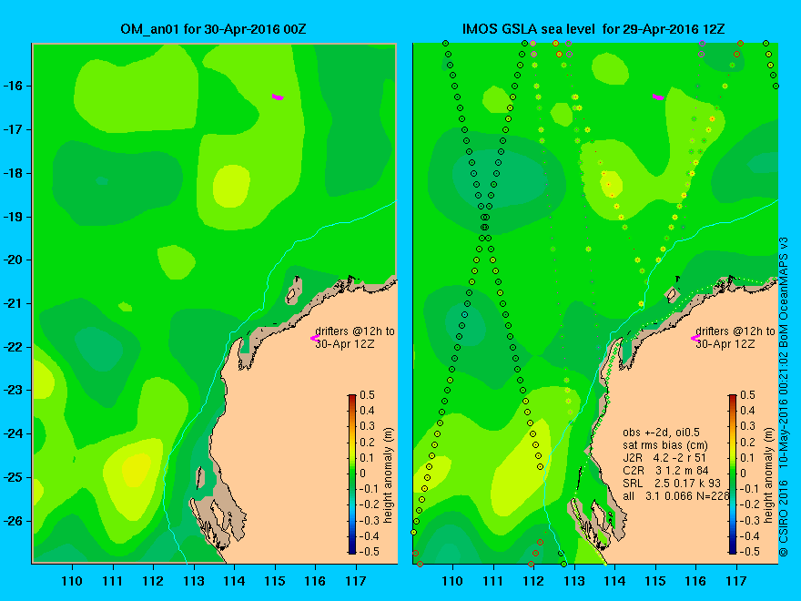
Task: Click latitude label -22
Action: tap(14, 347)
